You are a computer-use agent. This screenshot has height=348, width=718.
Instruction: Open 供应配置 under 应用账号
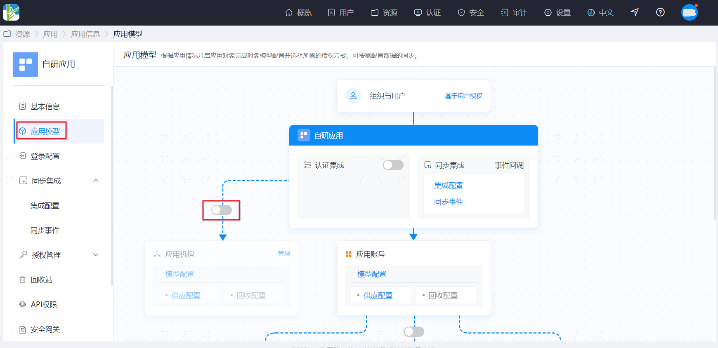pyautogui.click(x=378, y=295)
